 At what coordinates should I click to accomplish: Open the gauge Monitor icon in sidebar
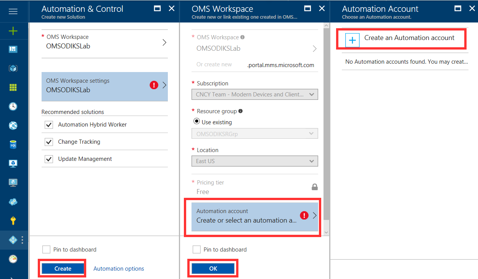click(x=13, y=259)
